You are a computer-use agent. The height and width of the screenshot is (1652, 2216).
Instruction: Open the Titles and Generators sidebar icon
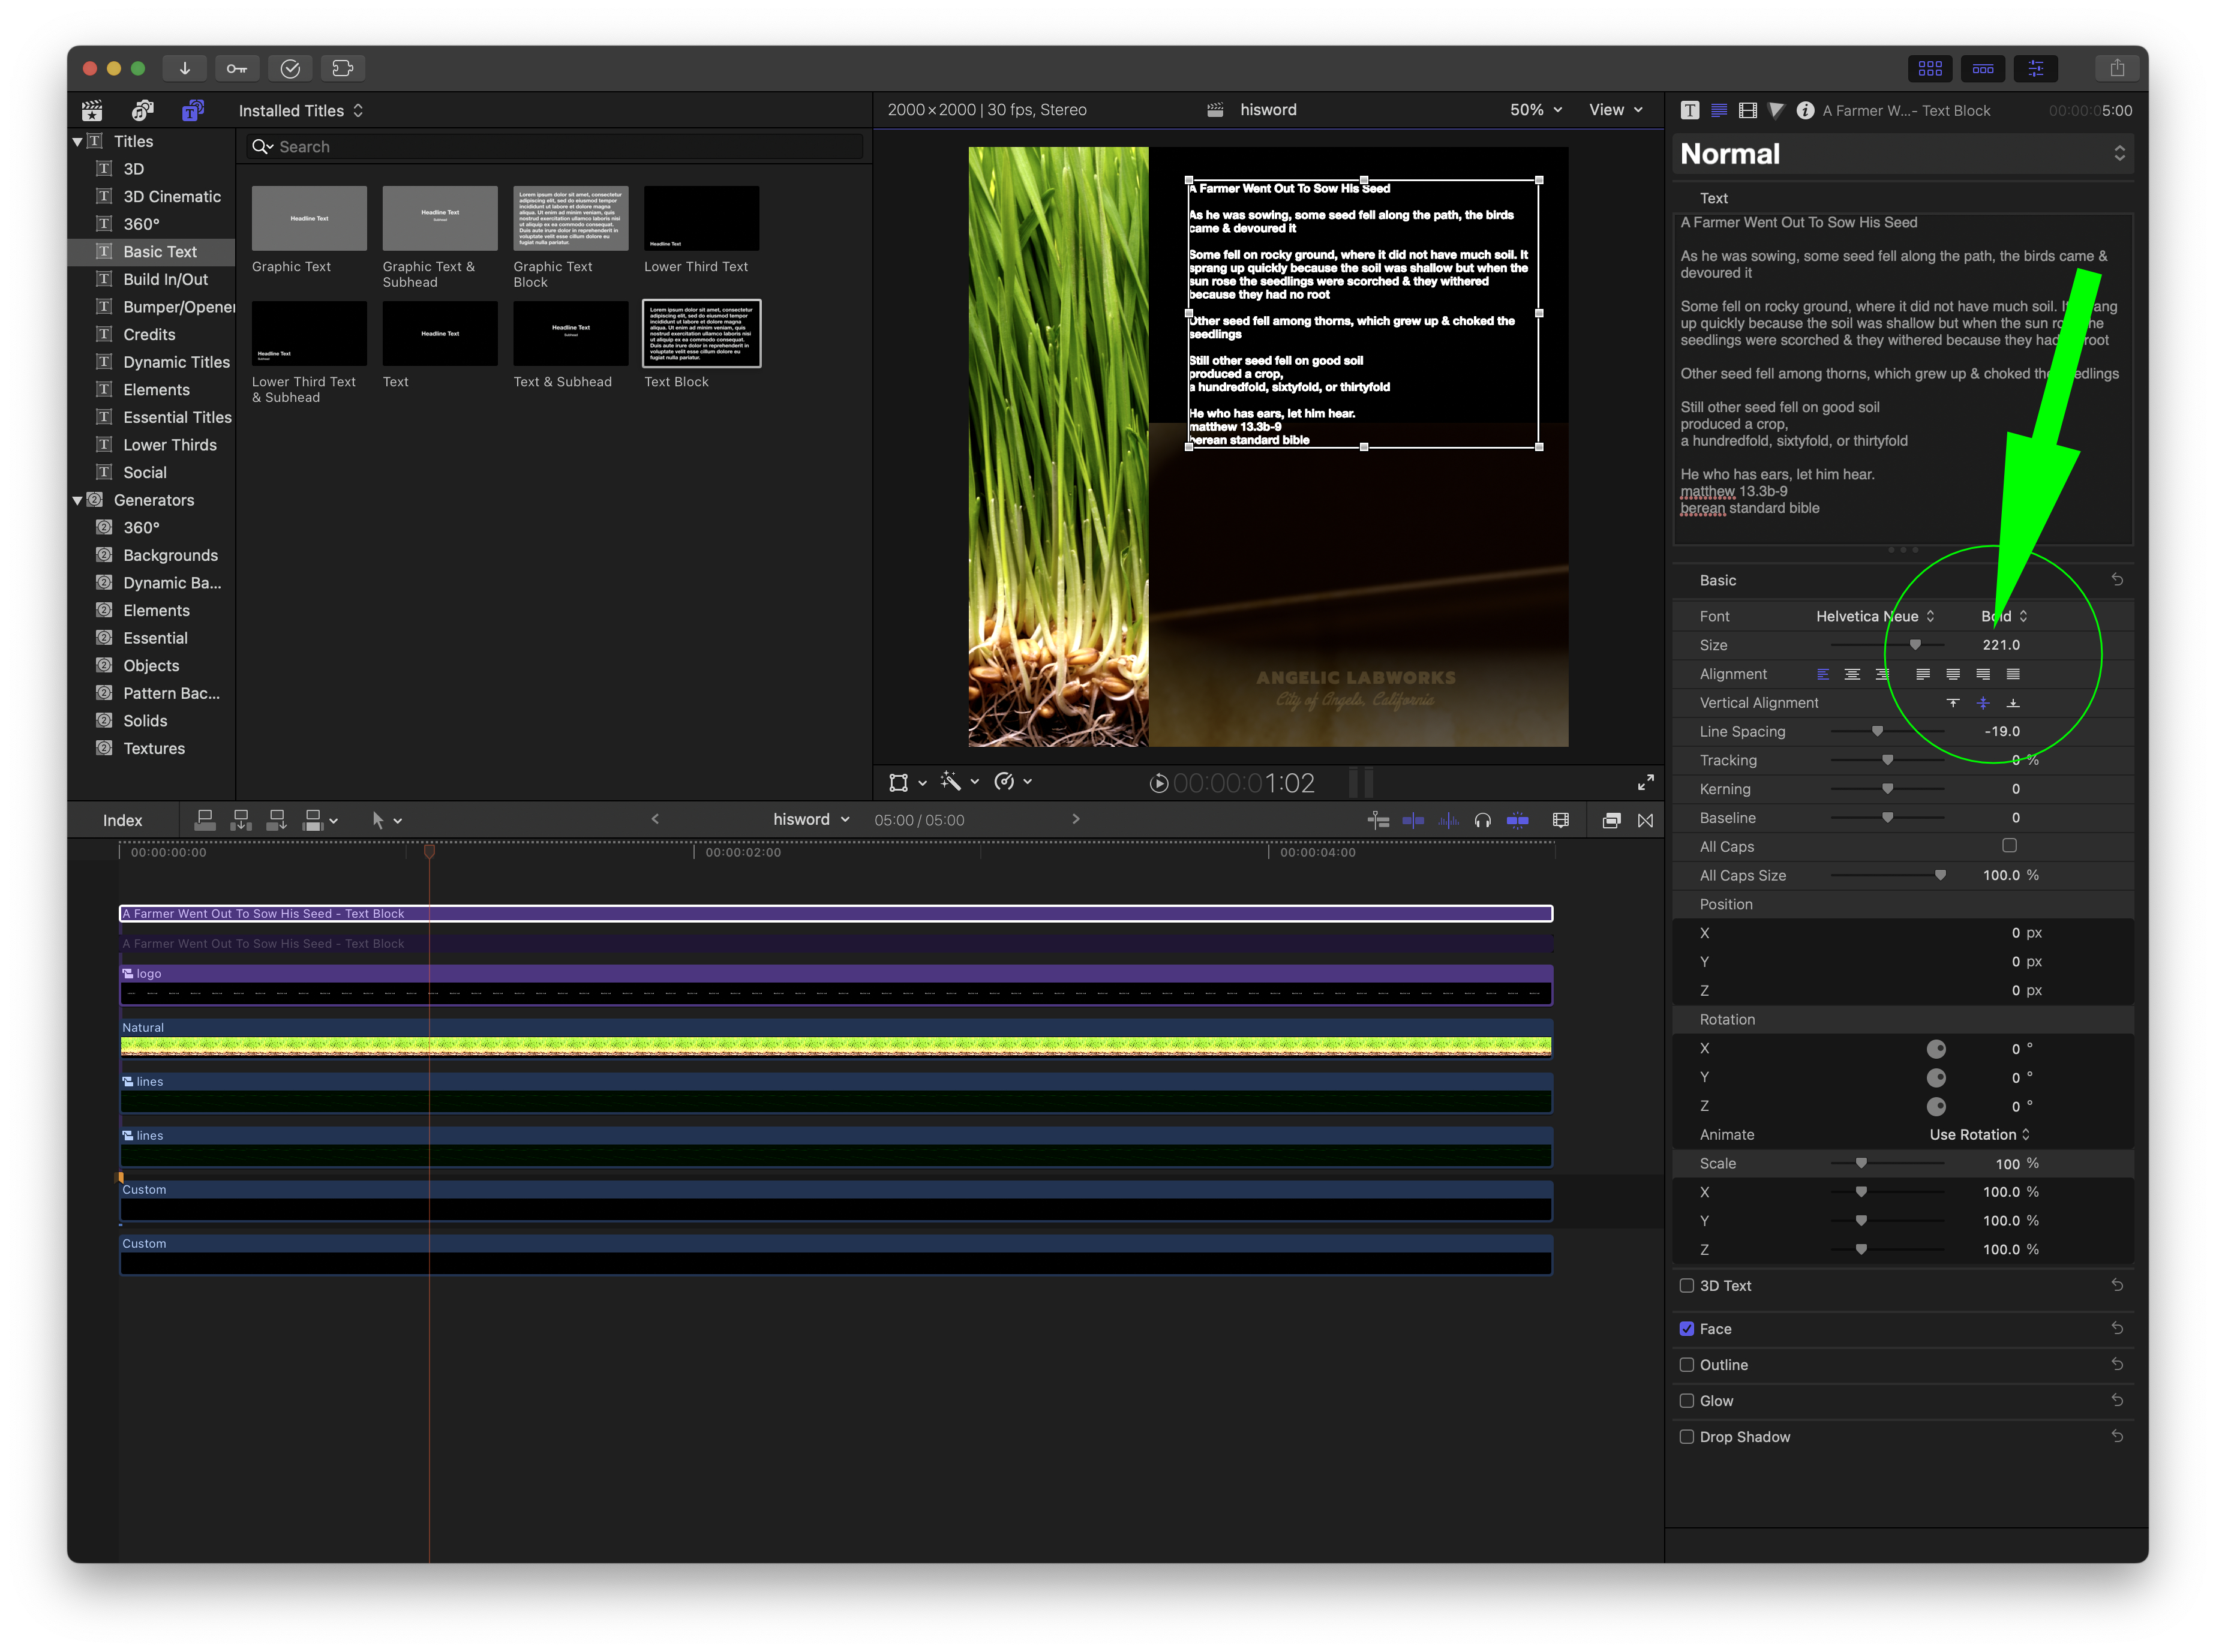(192, 110)
